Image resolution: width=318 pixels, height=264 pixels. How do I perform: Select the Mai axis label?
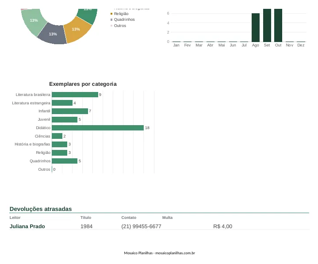click(222, 45)
